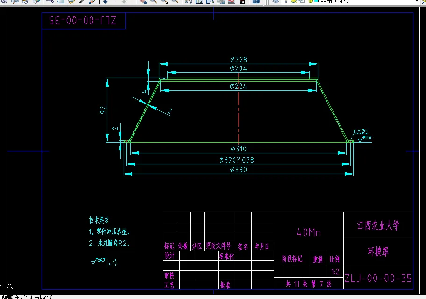Screen dimensions: 426x299
Task: Select the φ224 diameter dimension text
Action: coord(239,87)
